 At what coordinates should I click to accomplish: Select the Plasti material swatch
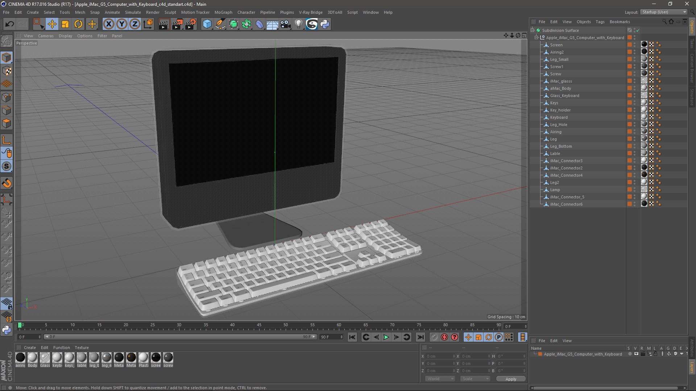[144, 360]
